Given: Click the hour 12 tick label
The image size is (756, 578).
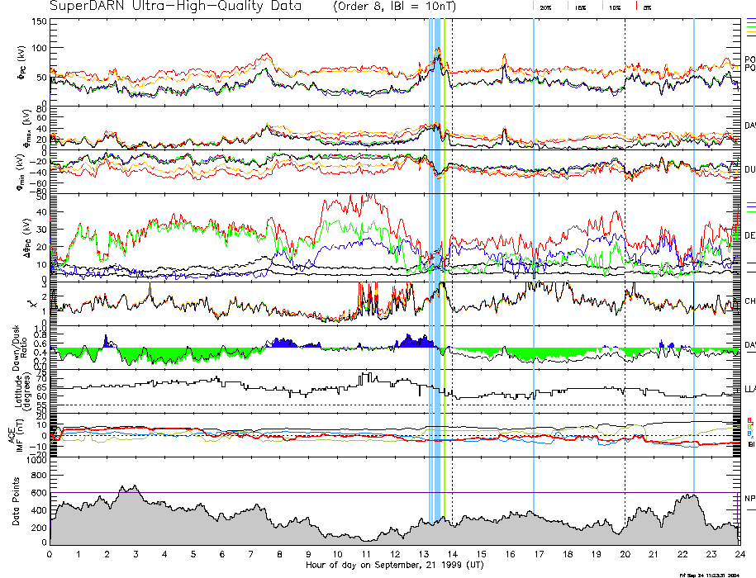Looking at the screenshot, I should tap(394, 553).
